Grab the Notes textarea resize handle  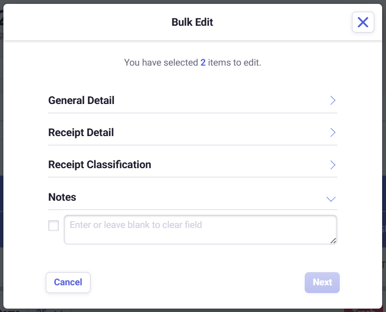pyautogui.click(x=333, y=241)
